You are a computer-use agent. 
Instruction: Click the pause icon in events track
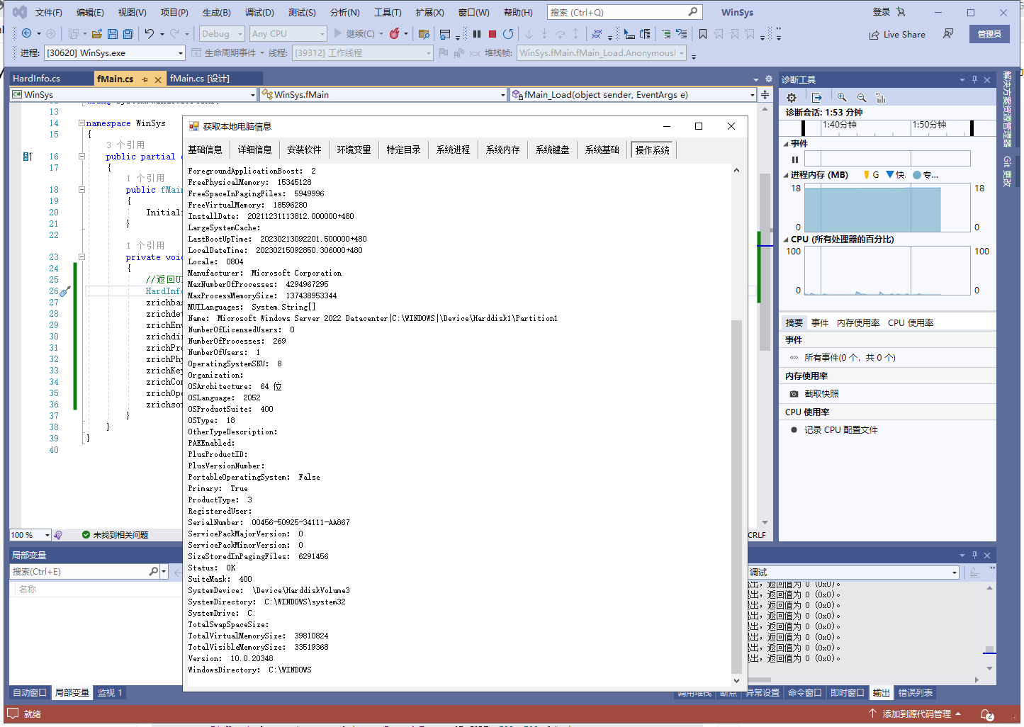795,159
